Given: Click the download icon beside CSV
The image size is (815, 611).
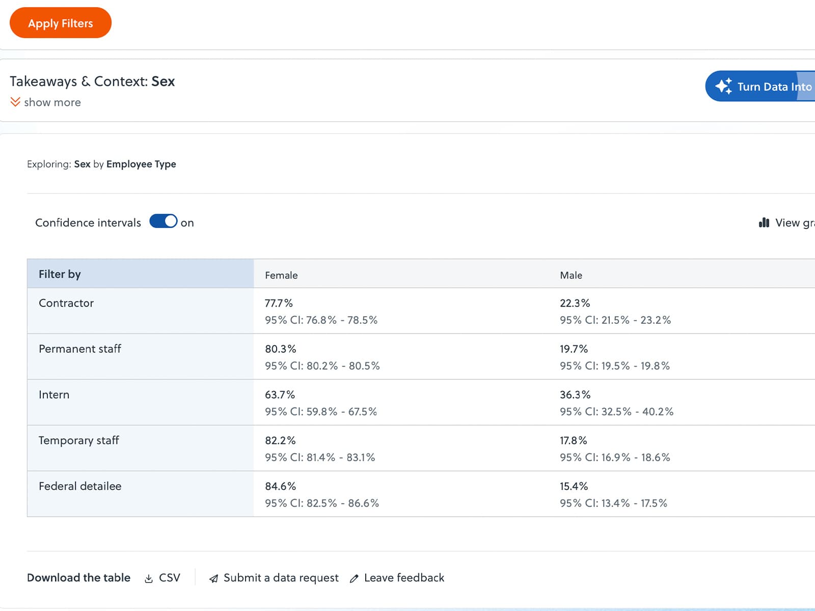Looking at the screenshot, I should click(149, 578).
